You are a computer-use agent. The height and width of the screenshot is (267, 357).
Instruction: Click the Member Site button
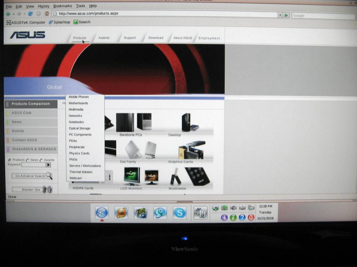coord(32,189)
